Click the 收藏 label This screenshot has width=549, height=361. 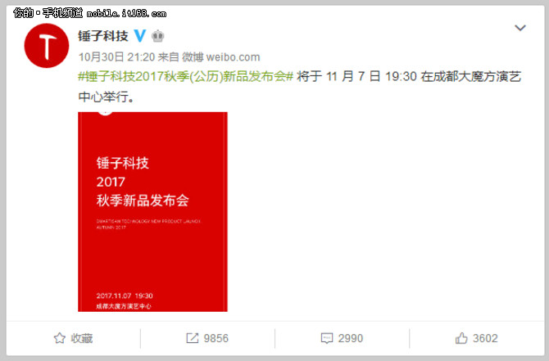pos(82,338)
